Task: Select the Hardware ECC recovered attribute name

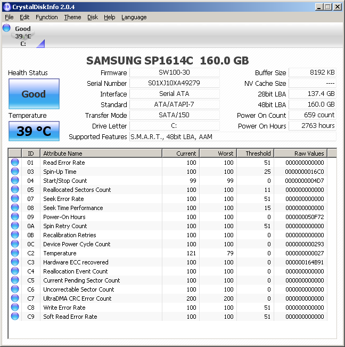Action: 76,262
